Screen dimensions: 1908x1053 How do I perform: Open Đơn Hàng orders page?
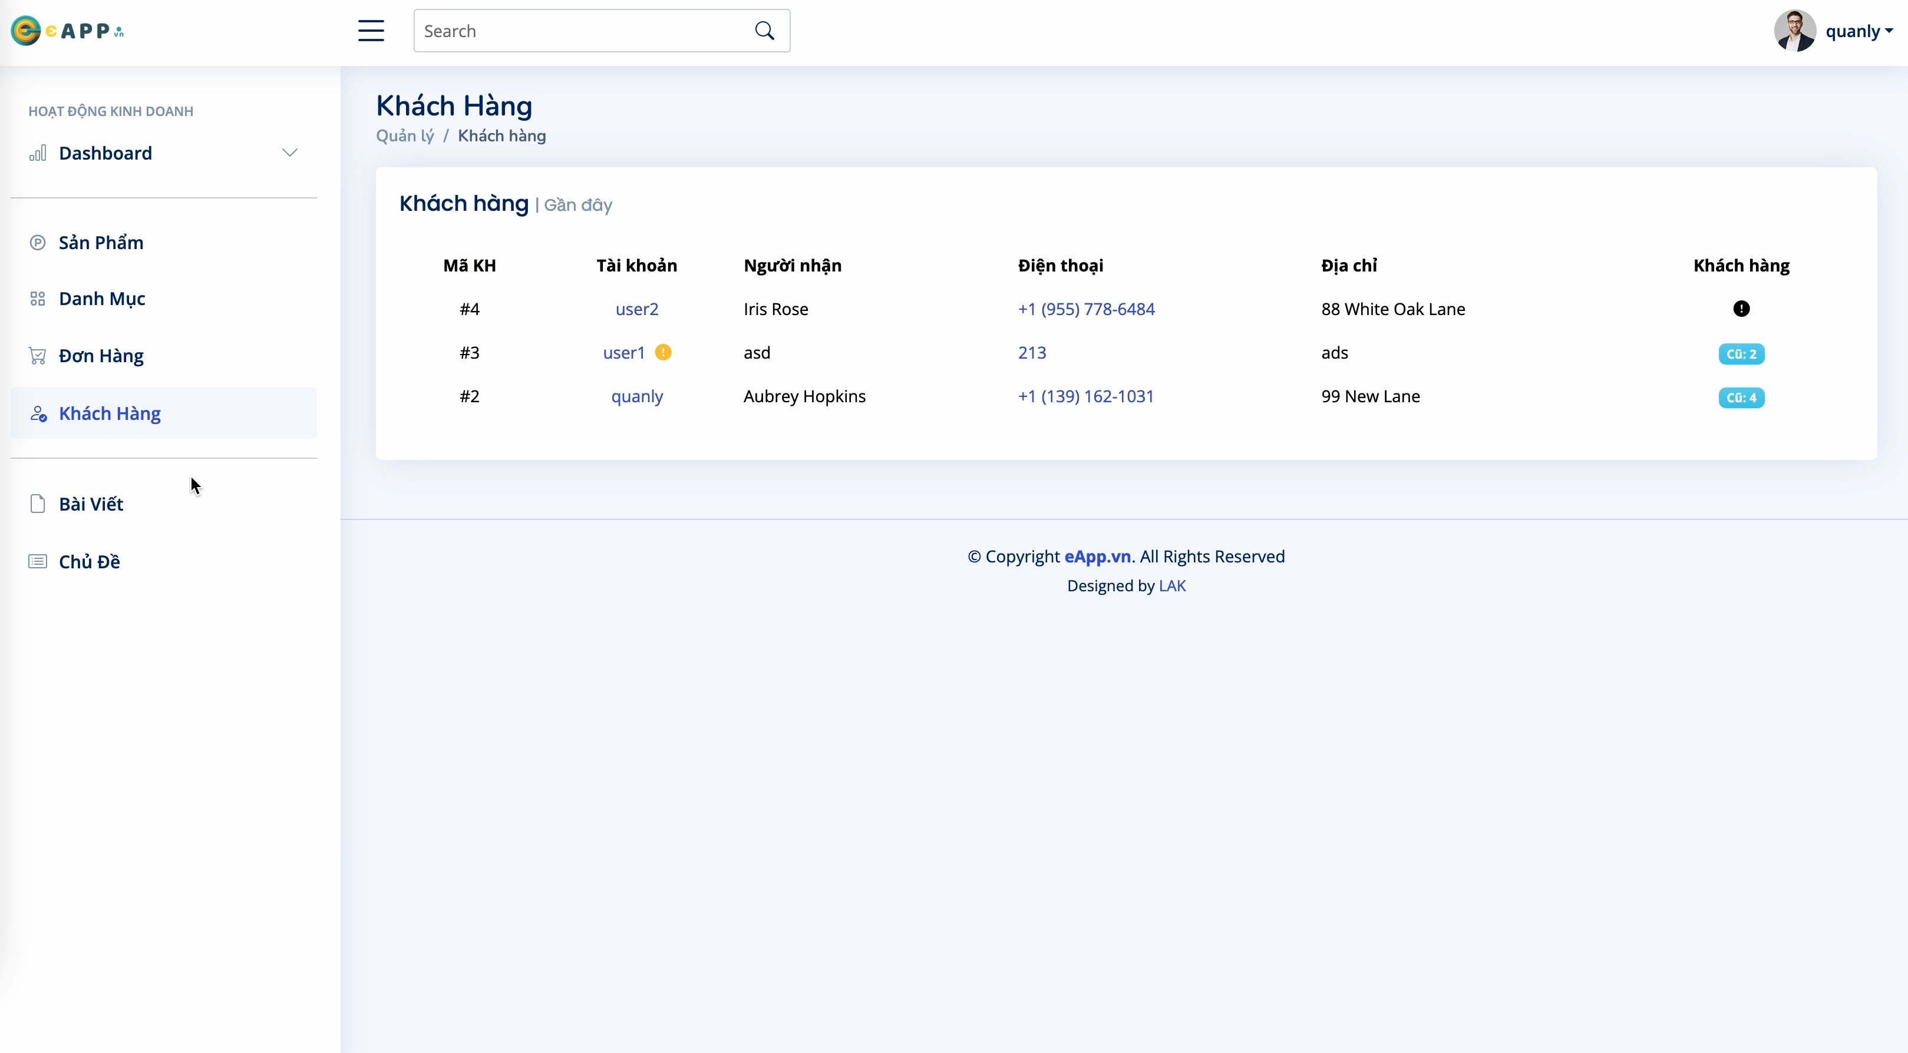[x=101, y=356]
